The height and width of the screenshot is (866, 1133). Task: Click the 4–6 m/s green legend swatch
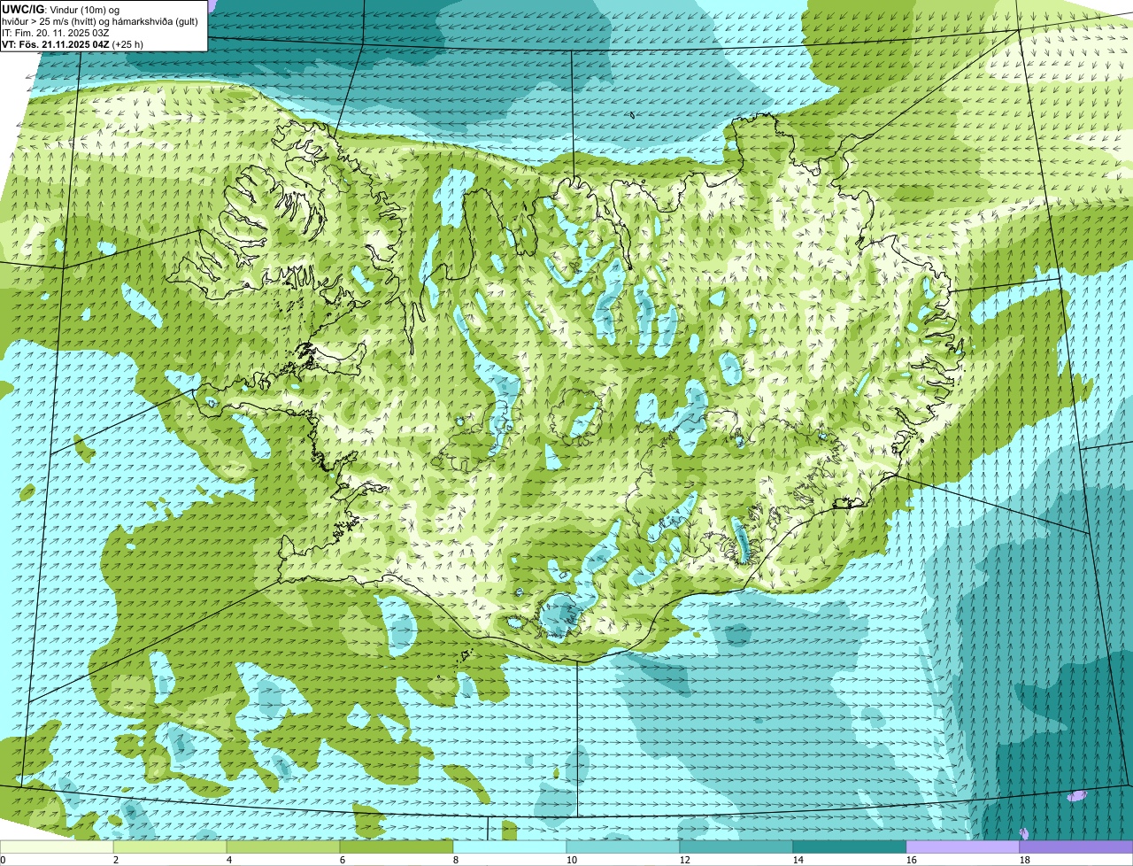pyautogui.click(x=283, y=847)
